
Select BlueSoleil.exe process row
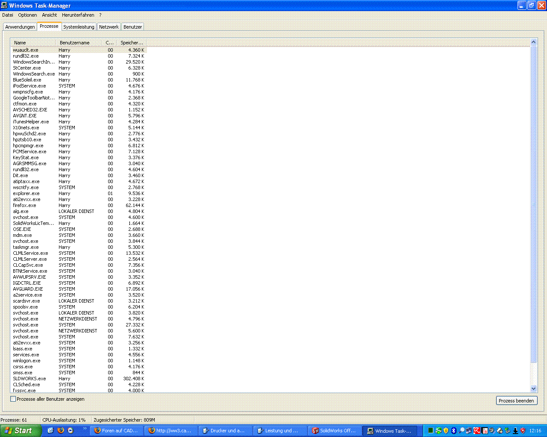[x=79, y=80]
